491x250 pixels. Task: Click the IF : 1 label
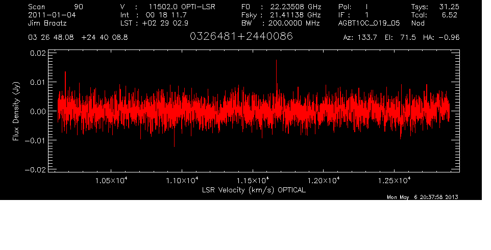pyautogui.click(x=354, y=15)
